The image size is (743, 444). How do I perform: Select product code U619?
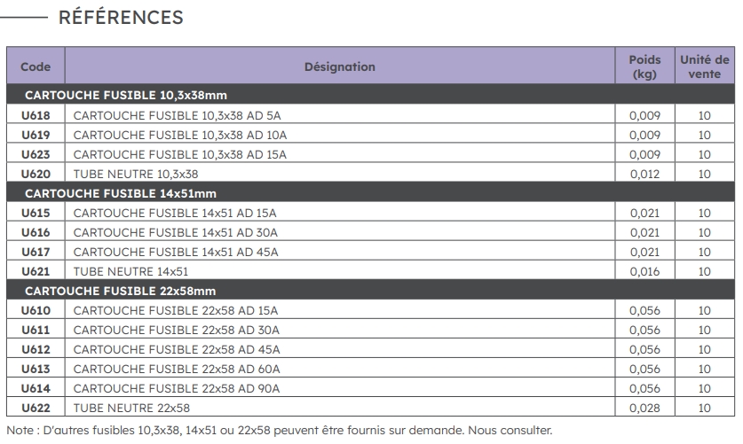coord(36,135)
